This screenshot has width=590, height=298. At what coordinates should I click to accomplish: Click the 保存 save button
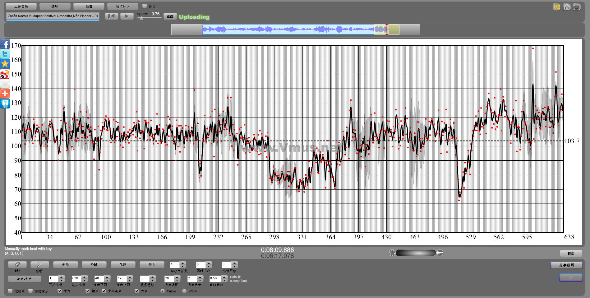click(123, 264)
